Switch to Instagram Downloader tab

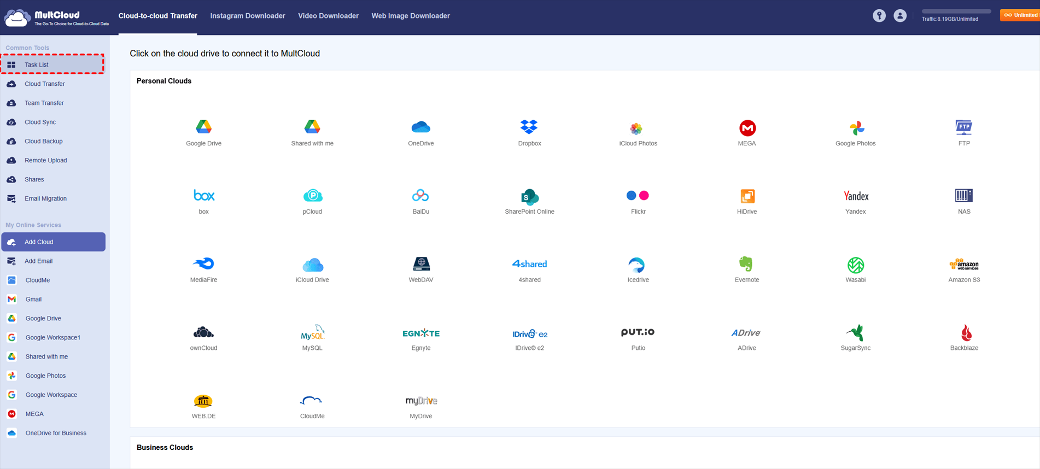coord(248,16)
